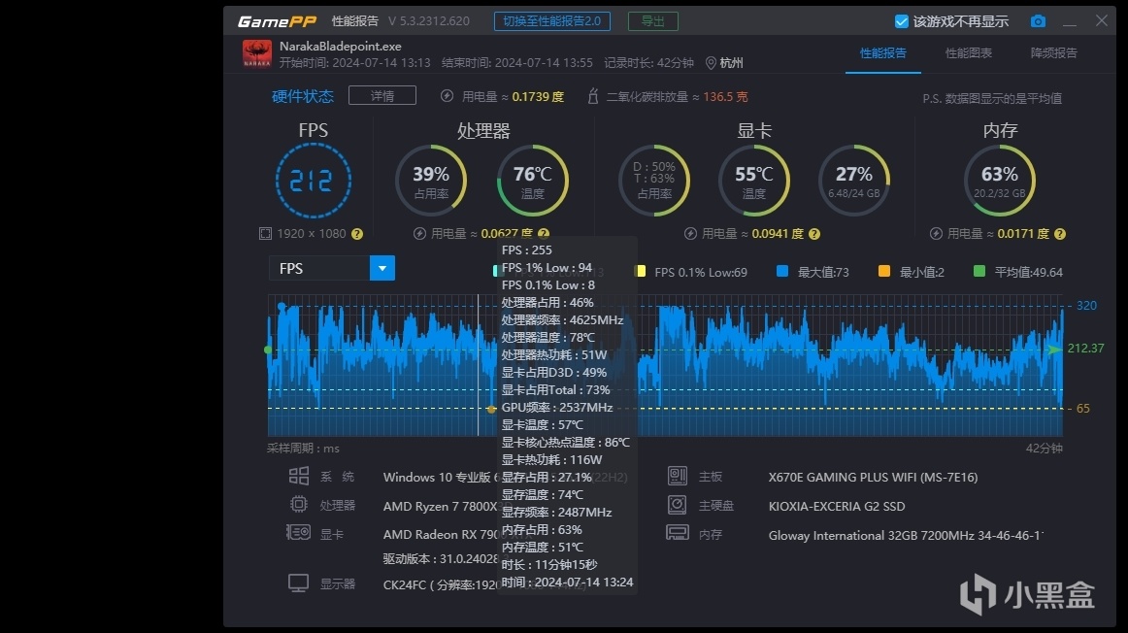Click the 切换至性能报告2.0 button
This screenshot has width=1128, height=633.
point(551,20)
